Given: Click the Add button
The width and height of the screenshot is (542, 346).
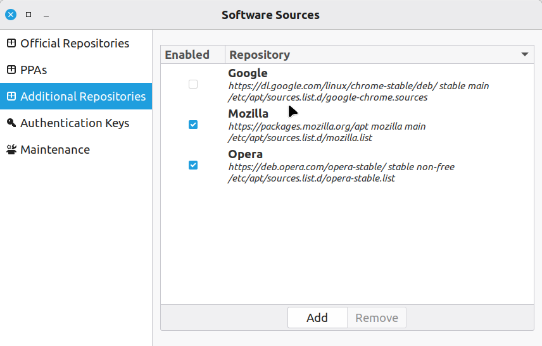Looking at the screenshot, I should [317, 318].
